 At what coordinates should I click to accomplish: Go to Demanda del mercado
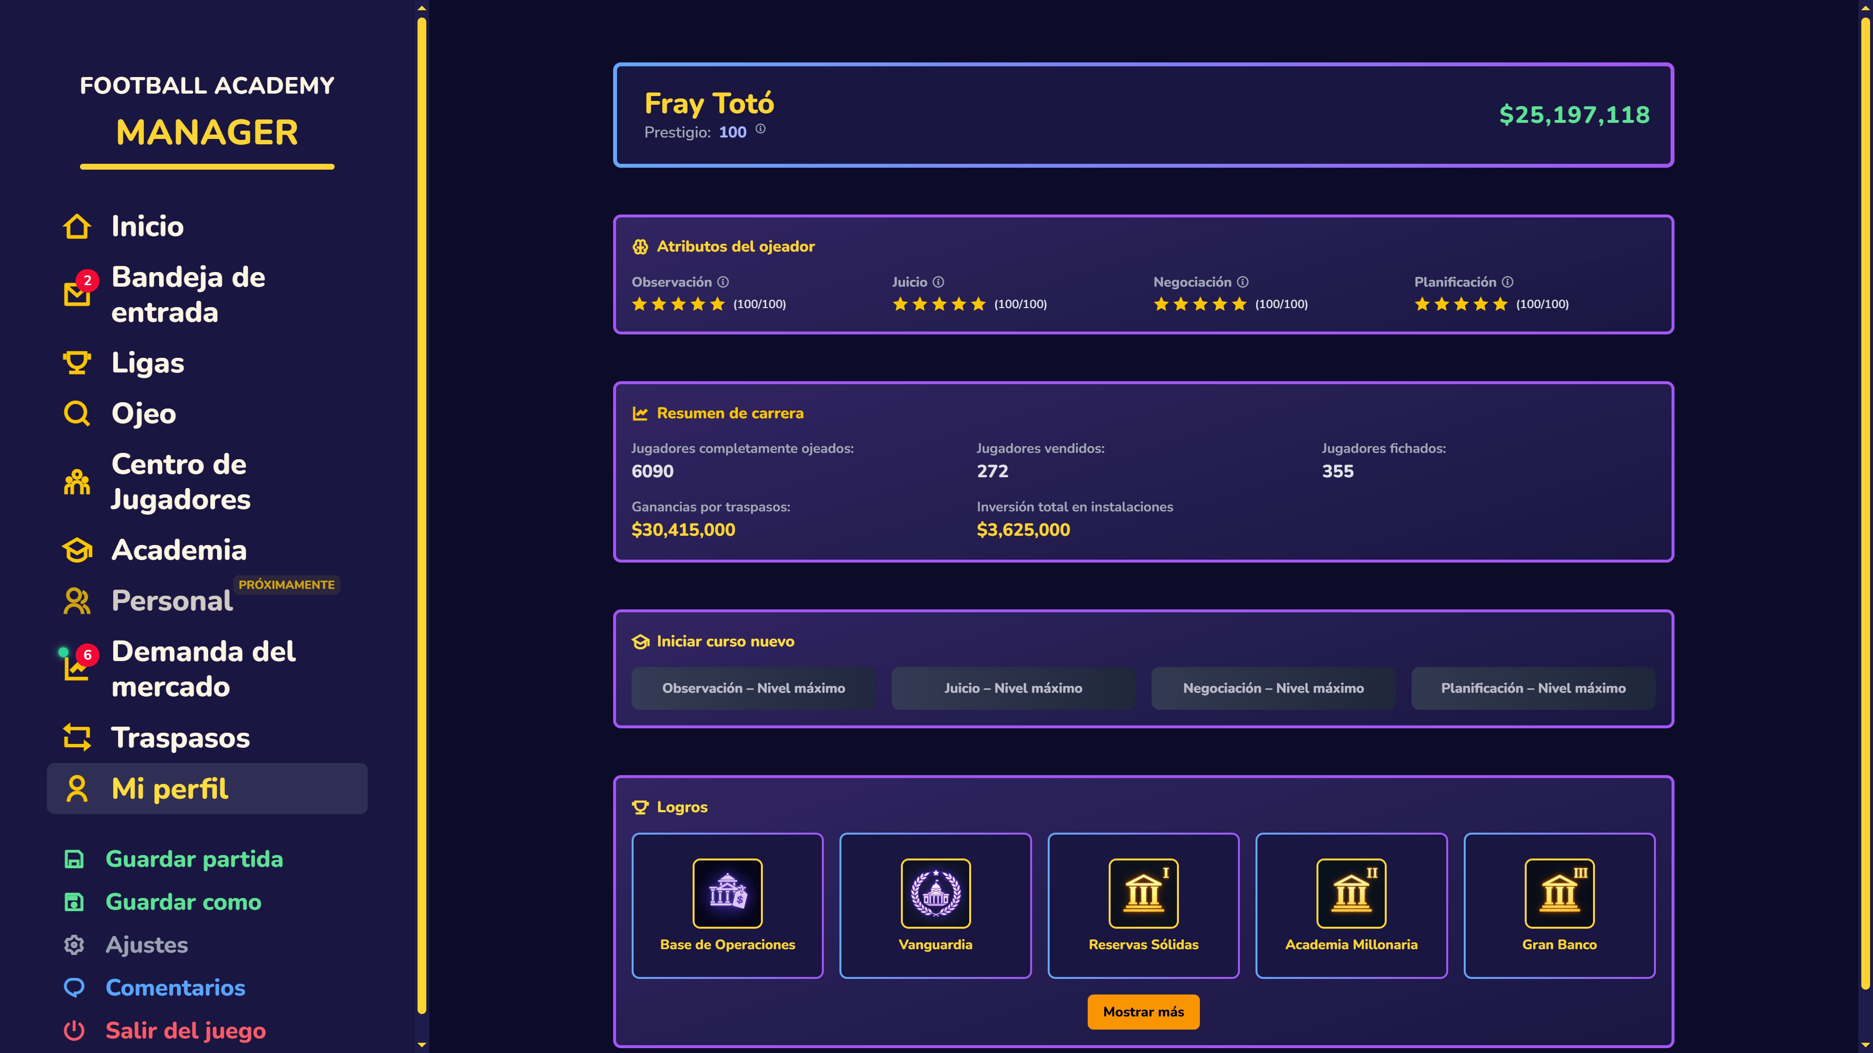(203, 668)
